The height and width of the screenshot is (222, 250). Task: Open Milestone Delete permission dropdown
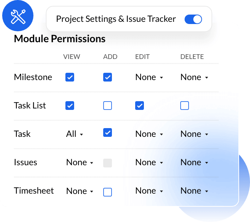click(194, 77)
